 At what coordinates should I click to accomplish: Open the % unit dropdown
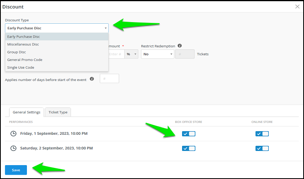click(x=131, y=54)
